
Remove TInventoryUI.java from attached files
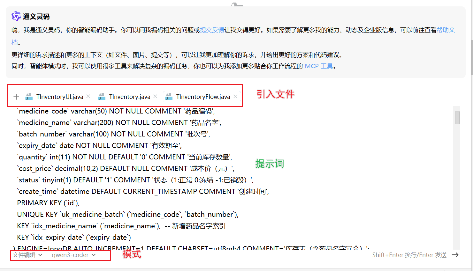pyautogui.click(x=88, y=96)
